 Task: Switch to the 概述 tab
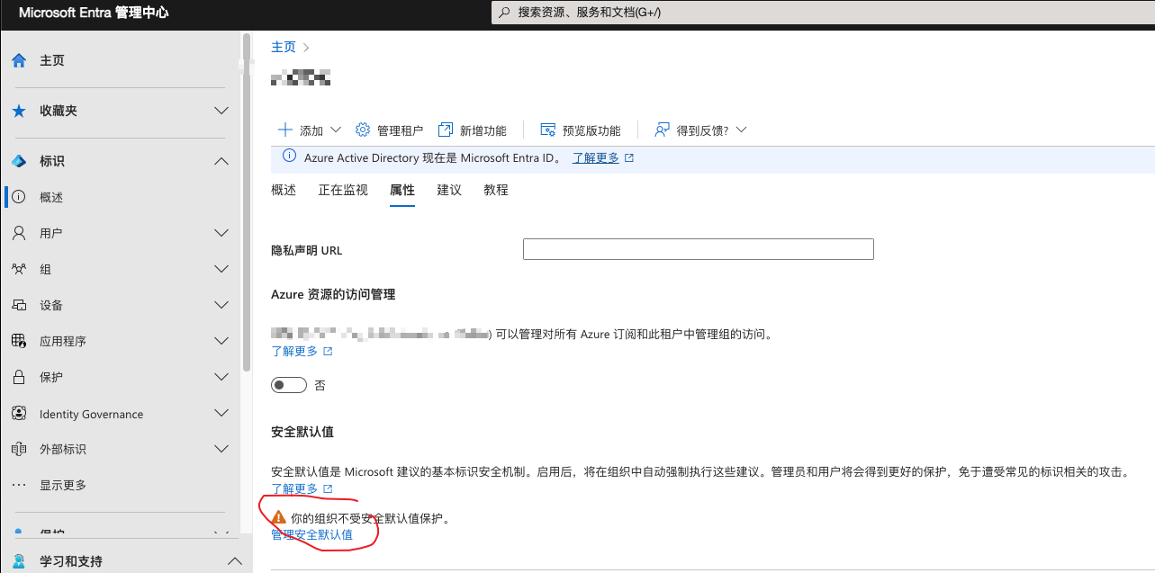pos(284,190)
